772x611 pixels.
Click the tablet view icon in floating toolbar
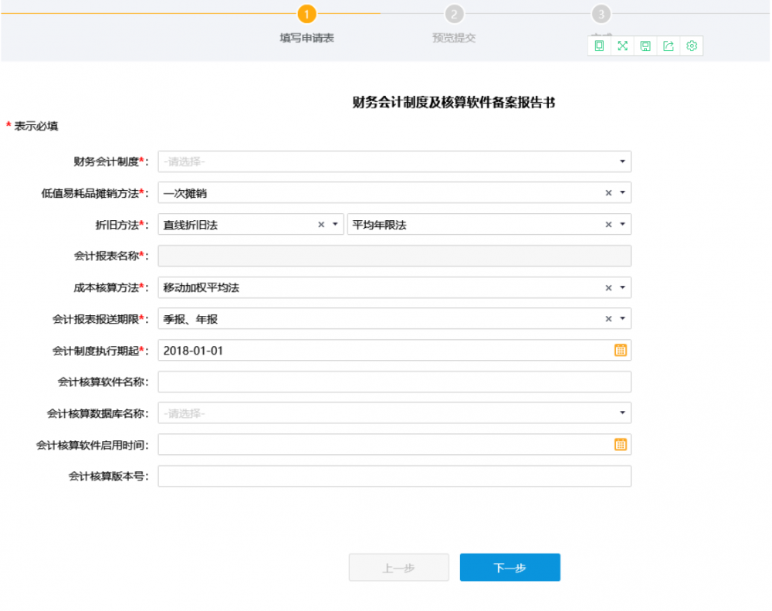coord(599,46)
